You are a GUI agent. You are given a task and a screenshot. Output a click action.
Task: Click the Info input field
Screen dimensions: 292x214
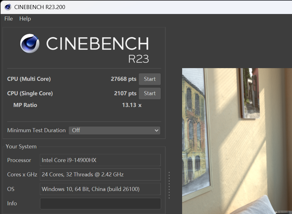100,203
